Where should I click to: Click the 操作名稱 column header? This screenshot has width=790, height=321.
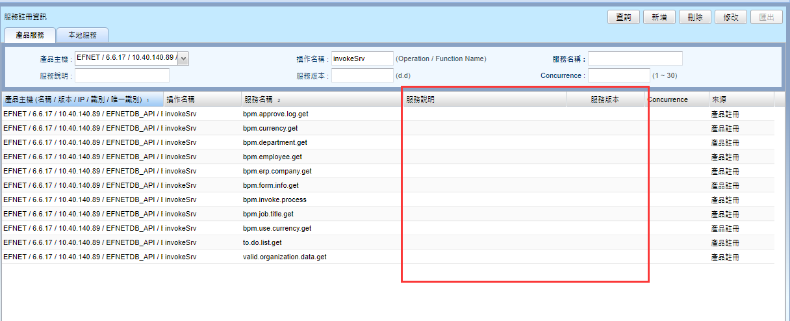181,99
